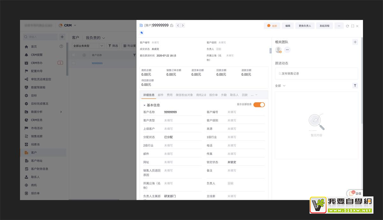Go to next record with right arrow
The height and width of the screenshot is (220, 383).
183,25
